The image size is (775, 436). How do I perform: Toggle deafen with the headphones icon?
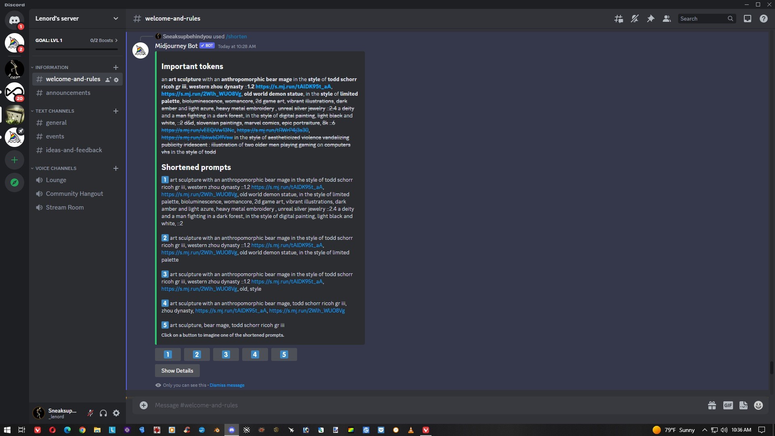(x=103, y=413)
